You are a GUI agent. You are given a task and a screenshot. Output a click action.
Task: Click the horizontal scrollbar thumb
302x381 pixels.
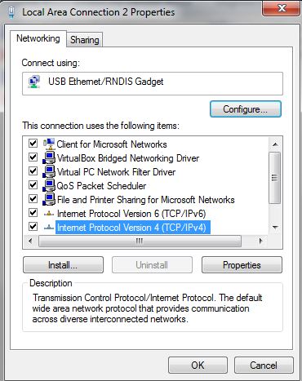pyautogui.click(x=140, y=241)
